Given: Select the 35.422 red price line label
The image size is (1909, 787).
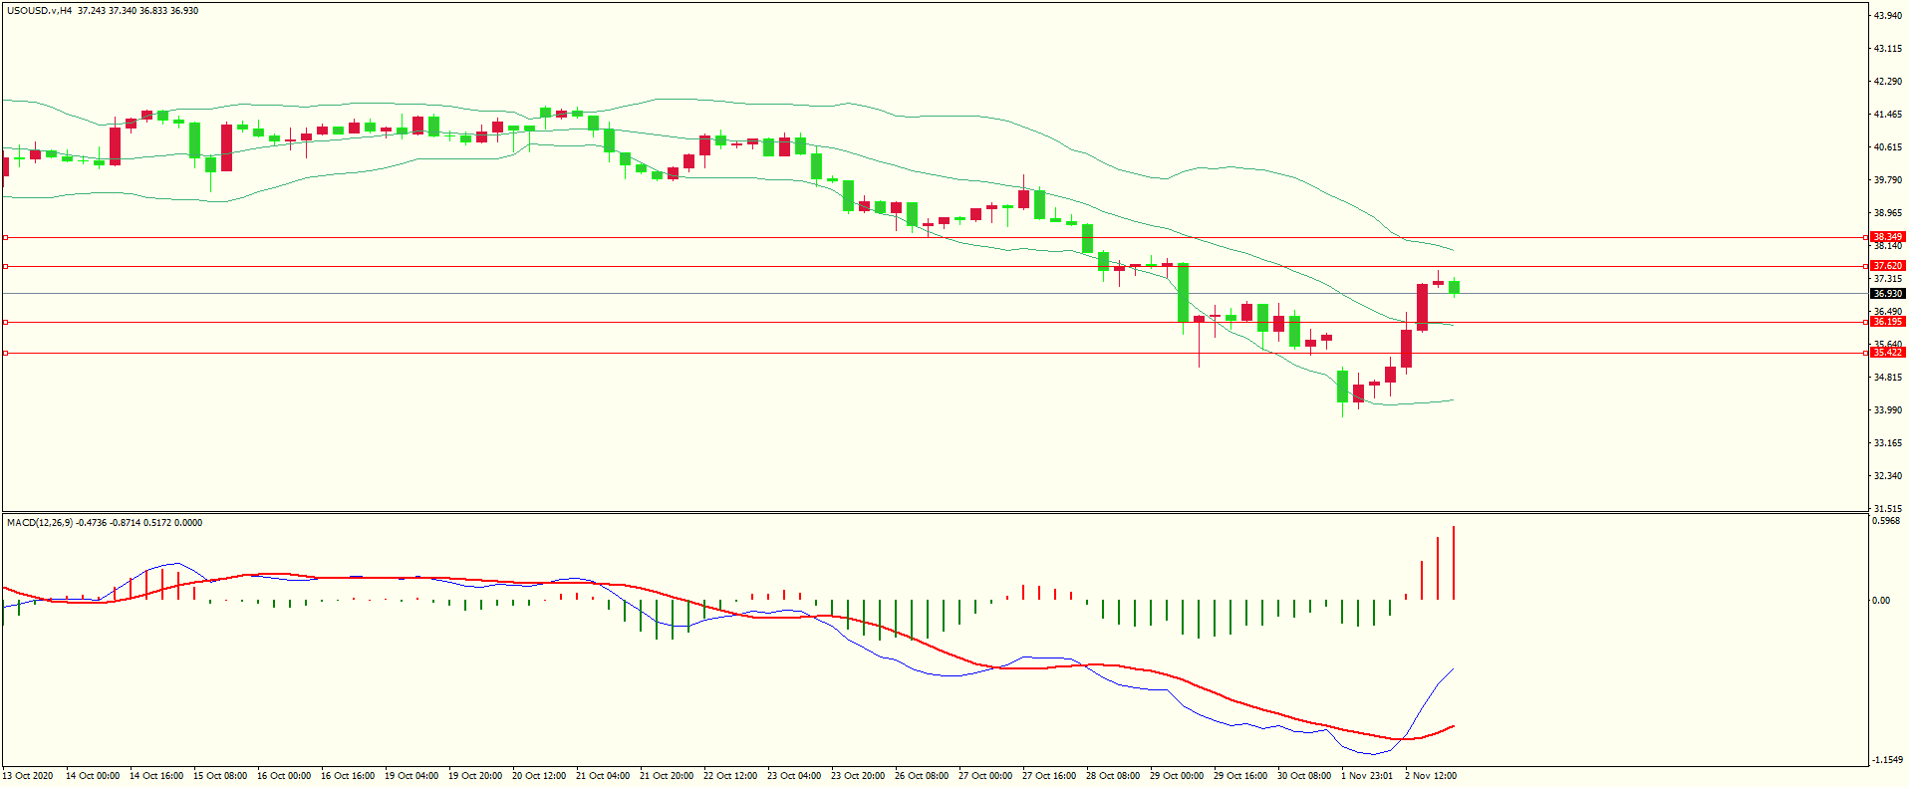Looking at the screenshot, I should tap(1887, 353).
